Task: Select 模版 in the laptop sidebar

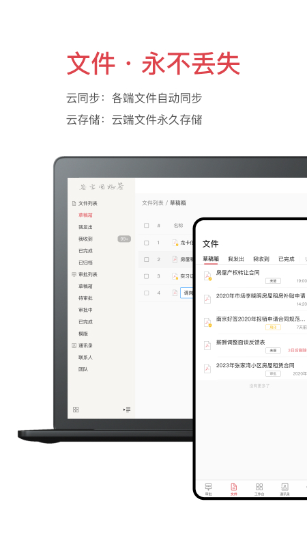Action: (83, 334)
